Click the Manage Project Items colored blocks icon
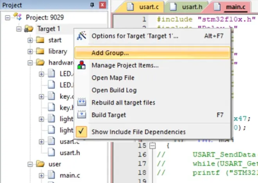Image resolution: width=258 pixels, height=183 pixels. 81,65
